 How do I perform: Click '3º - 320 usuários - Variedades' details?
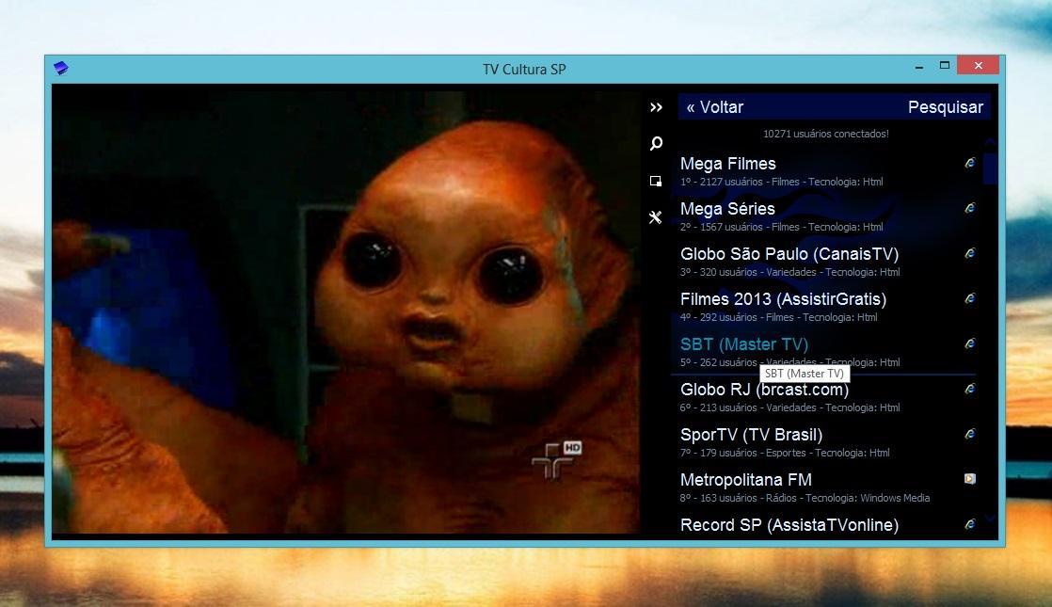click(789, 272)
